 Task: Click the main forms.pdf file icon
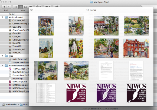click(x=10, y=59)
